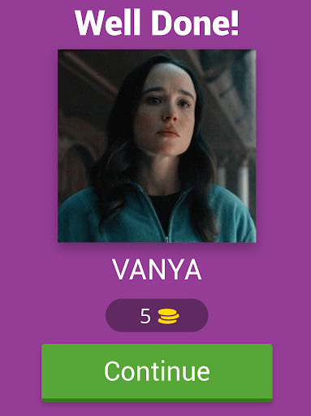Open the character photo thumbnail
This screenshot has height=416, width=311.
[157, 145]
